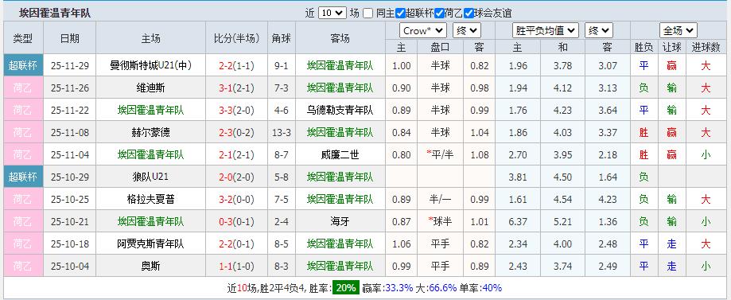Click home team 维迪斯
Image resolution: width=731 pixels, height=300 pixels.
tap(150, 88)
